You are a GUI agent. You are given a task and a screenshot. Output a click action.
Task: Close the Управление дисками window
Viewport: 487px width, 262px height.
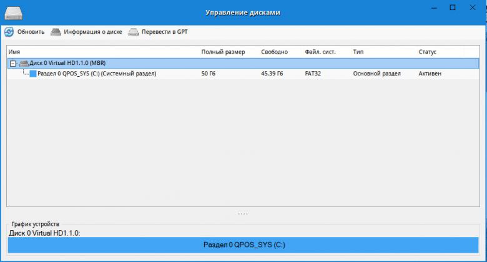coord(473,7)
